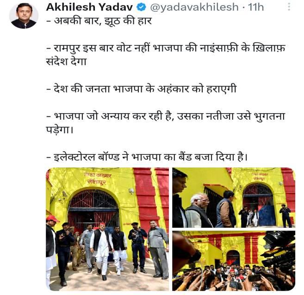The width and height of the screenshot is (304, 295).
Task: Open the bottom-right media crowd photo
Action: 234,261
